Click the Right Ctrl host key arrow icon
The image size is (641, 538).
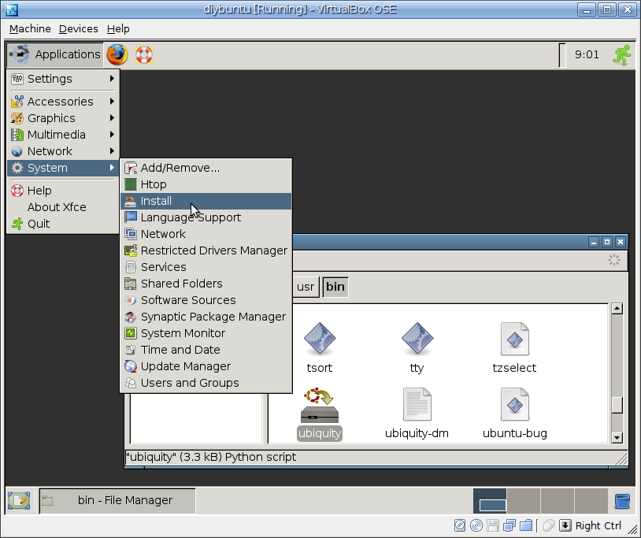(x=565, y=525)
